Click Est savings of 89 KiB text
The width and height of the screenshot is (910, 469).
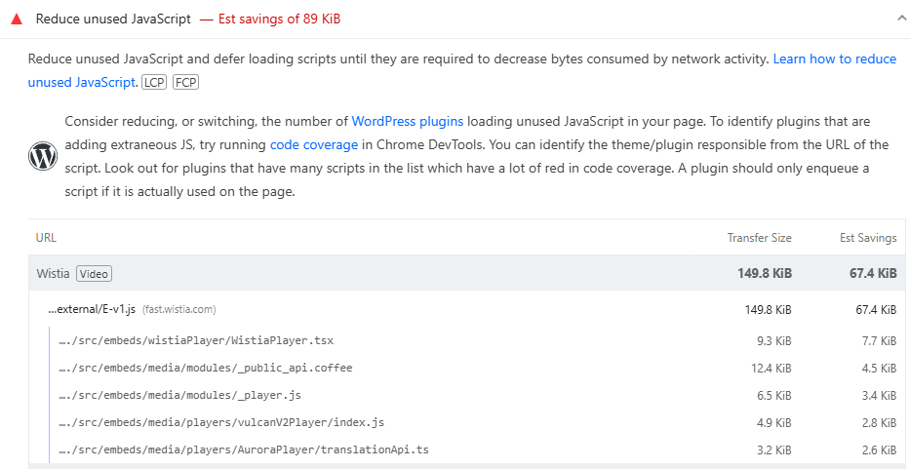pyautogui.click(x=279, y=20)
